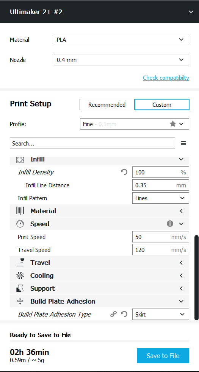The height and width of the screenshot is (372, 199).
Task: Open the Nozzle 0.4 mm dropdown
Action: (121, 60)
